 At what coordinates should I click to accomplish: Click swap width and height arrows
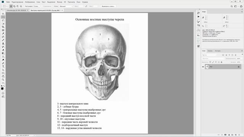[86, 6]
